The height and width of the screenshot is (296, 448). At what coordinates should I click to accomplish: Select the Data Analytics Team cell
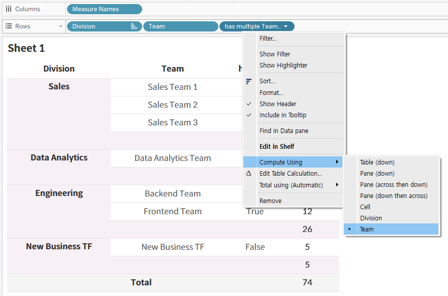[173, 158]
